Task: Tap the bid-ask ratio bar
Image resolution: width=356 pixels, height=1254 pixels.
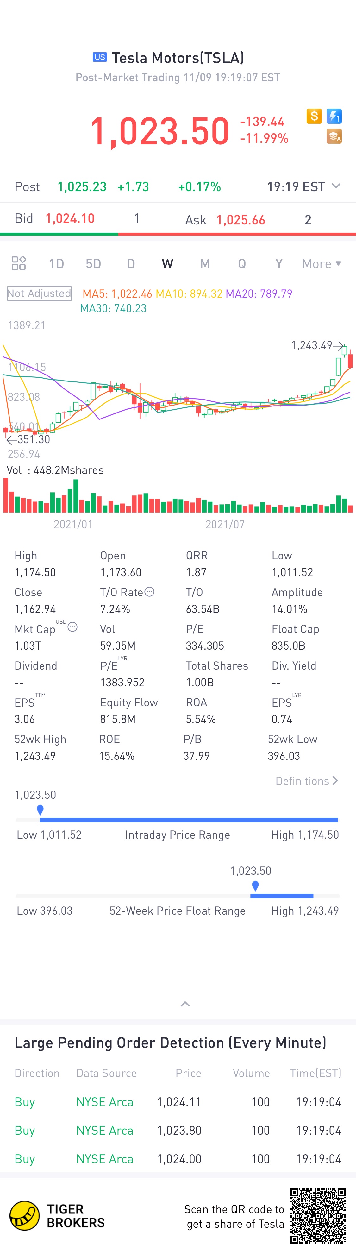Action: [178, 234]
